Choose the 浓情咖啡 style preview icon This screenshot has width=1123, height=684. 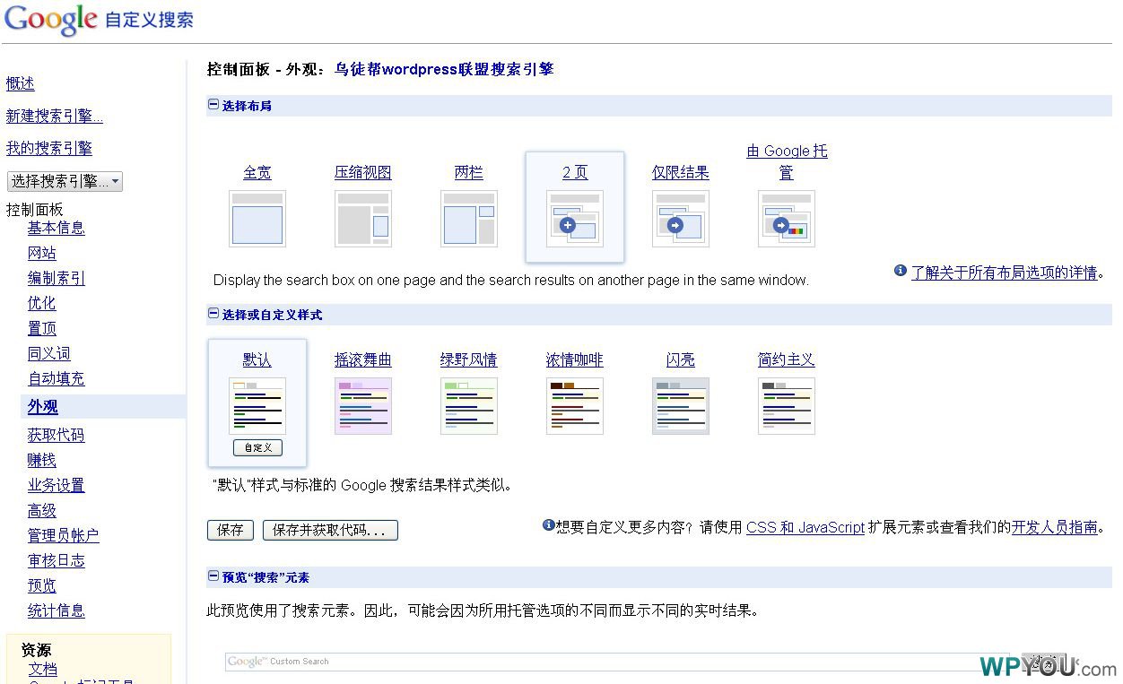[575, 406]
